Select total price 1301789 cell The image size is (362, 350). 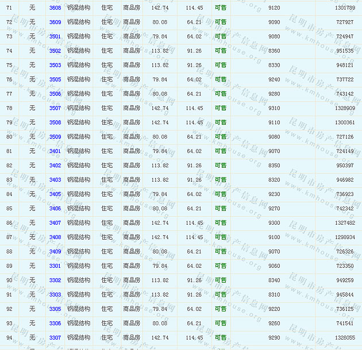[x=345, y=8]
